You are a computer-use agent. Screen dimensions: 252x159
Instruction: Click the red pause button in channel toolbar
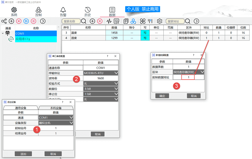(34, 21)
